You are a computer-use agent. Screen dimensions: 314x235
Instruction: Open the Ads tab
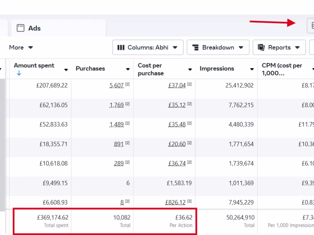pyautogui.click(x=34, y=28)
